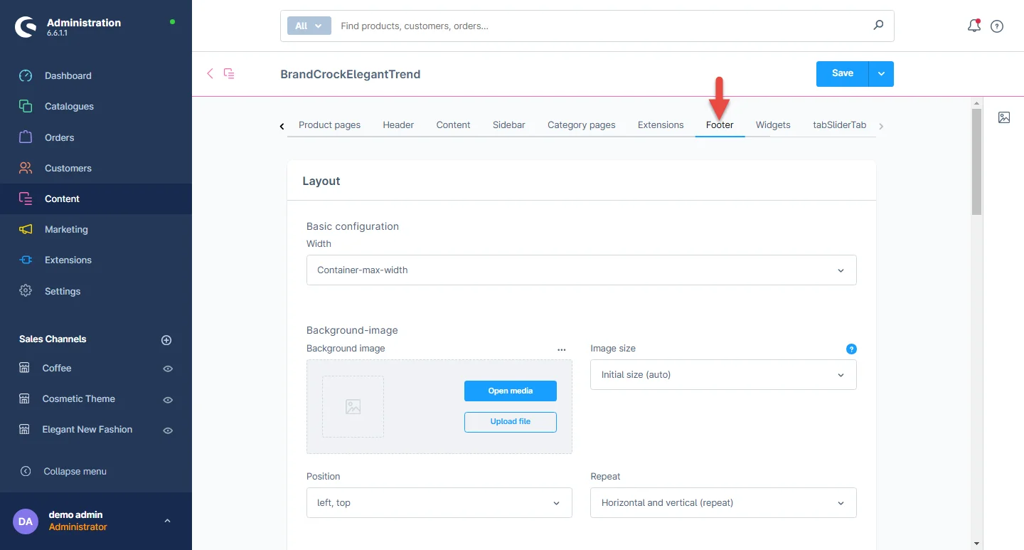Select the Category pages tab

pos(581,125)
